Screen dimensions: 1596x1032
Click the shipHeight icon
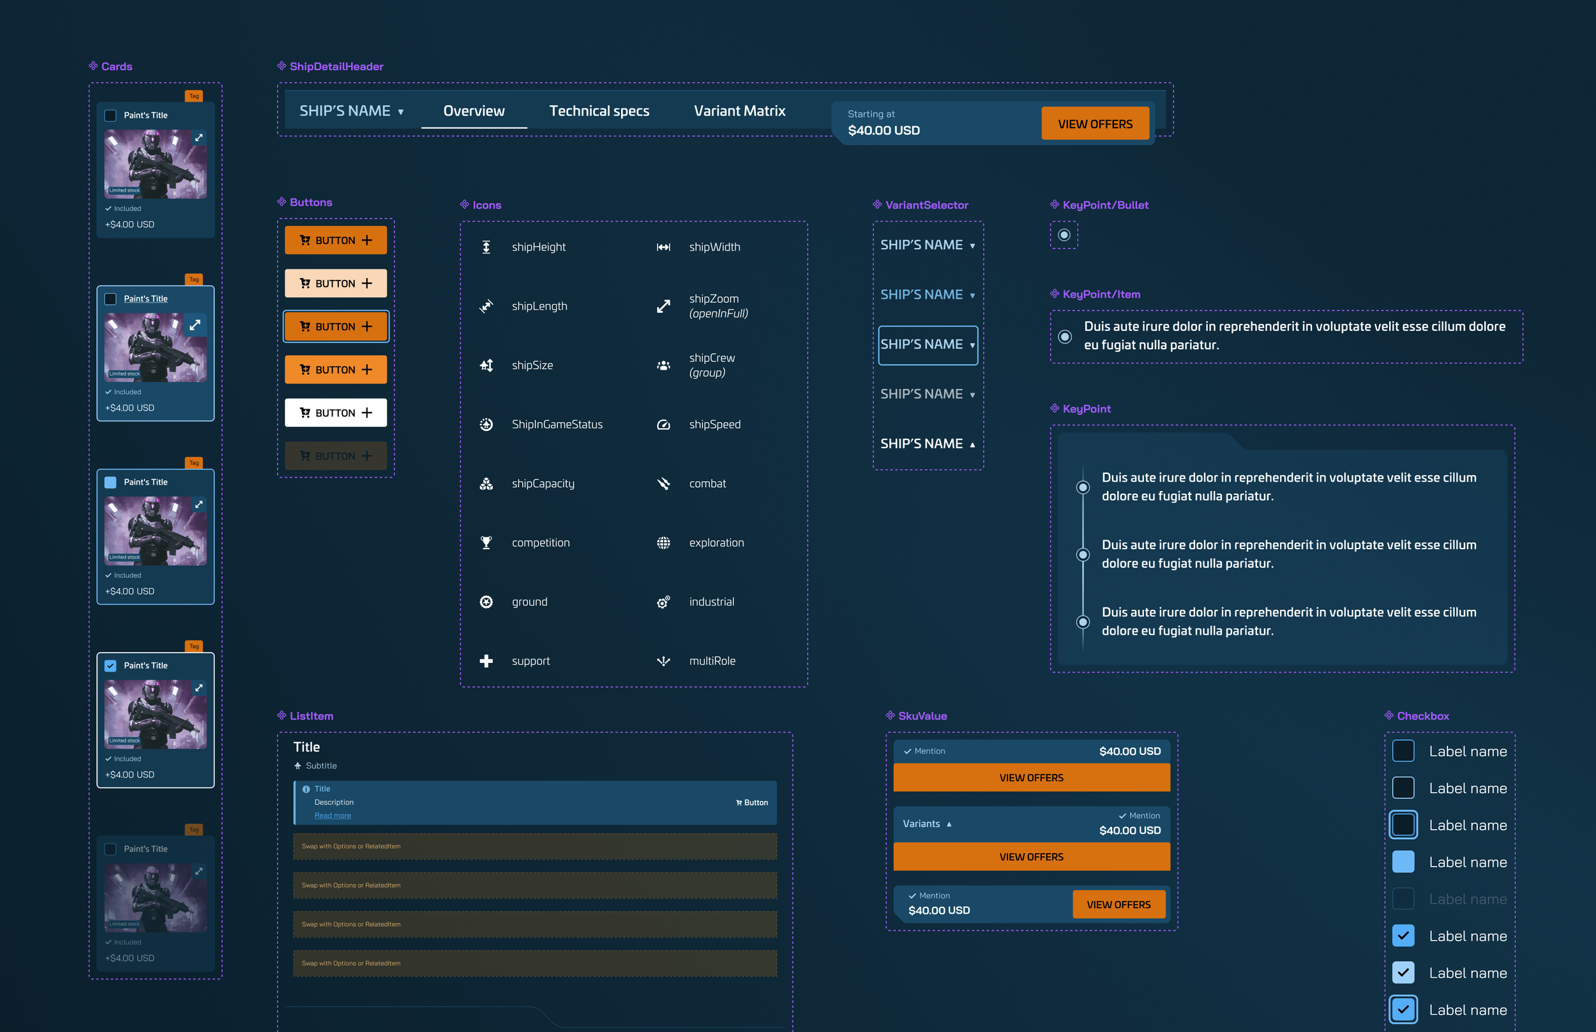(486, 247)
